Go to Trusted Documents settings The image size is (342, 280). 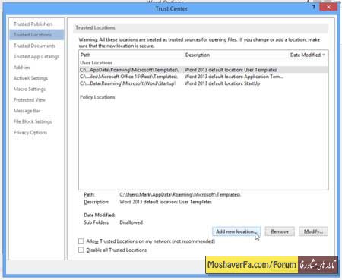[34, 46]
